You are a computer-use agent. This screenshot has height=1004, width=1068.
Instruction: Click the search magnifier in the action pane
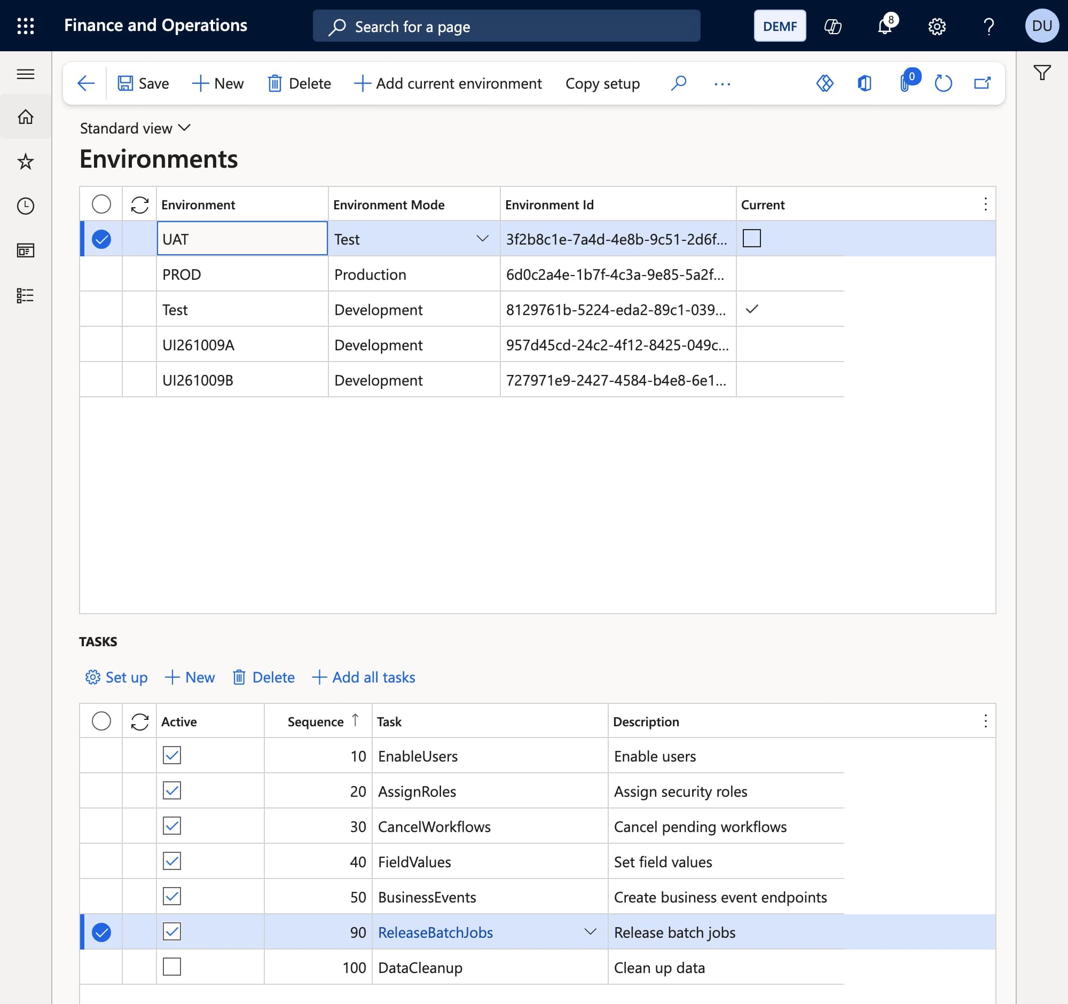[x=679, y=83]
